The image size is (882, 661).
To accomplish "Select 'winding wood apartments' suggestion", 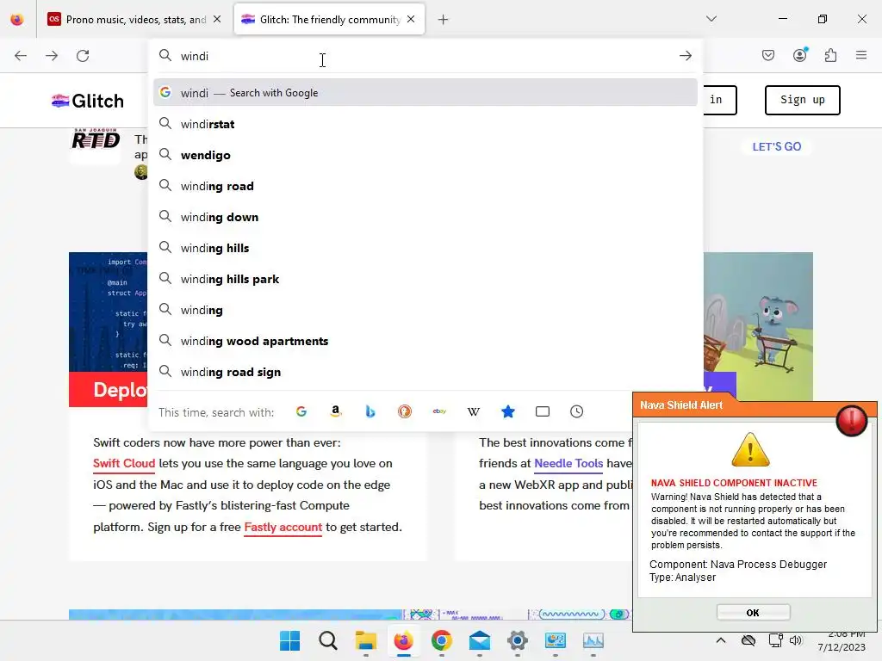I will point(425,341).
